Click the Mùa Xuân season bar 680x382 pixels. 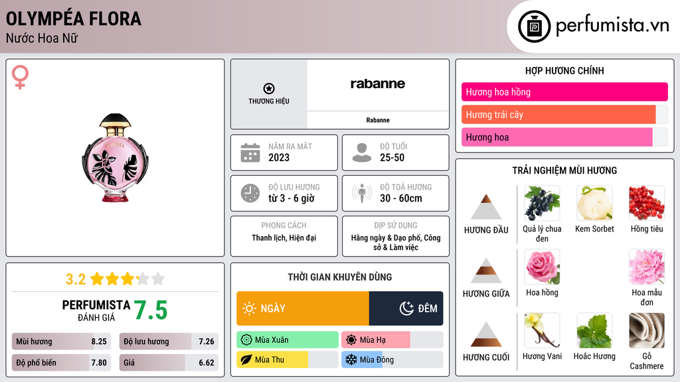[288, 340]
